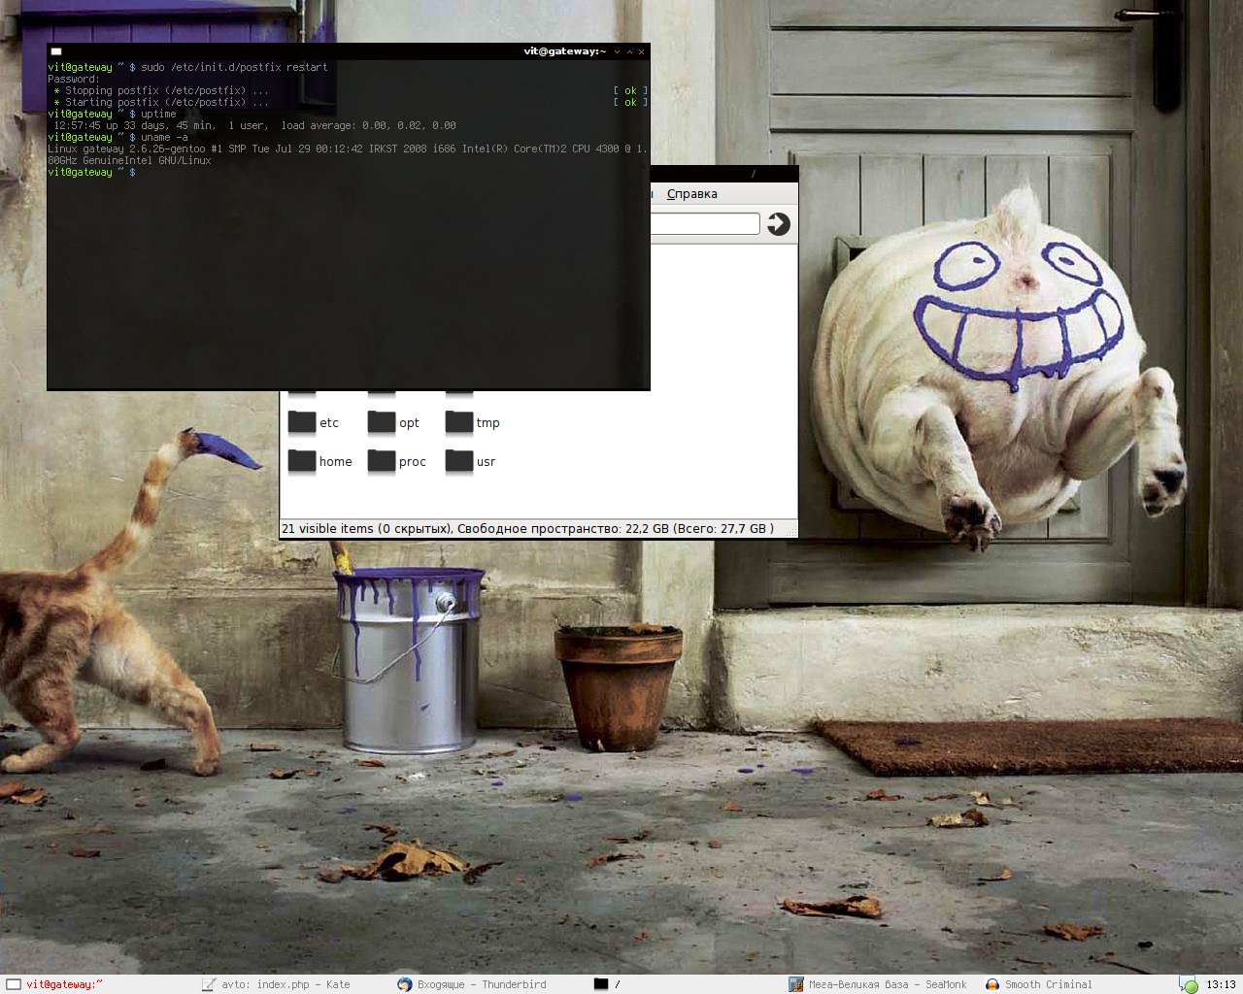
Task: Click the "load average" uptime output
Action: [368, 125]
